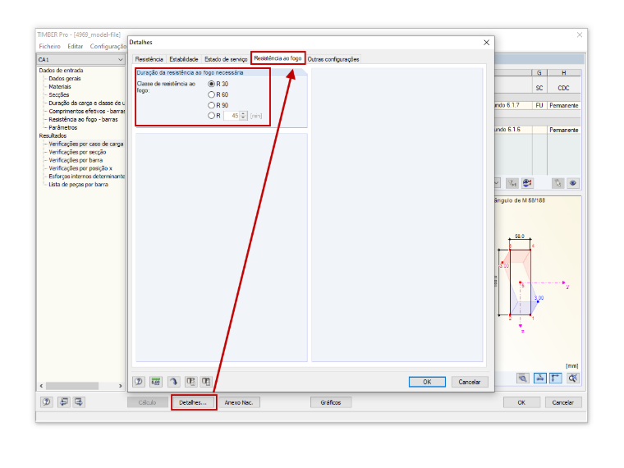Click the custom minutes field showing 45
This screenshot has height=468, width=624.
(232, 116)
